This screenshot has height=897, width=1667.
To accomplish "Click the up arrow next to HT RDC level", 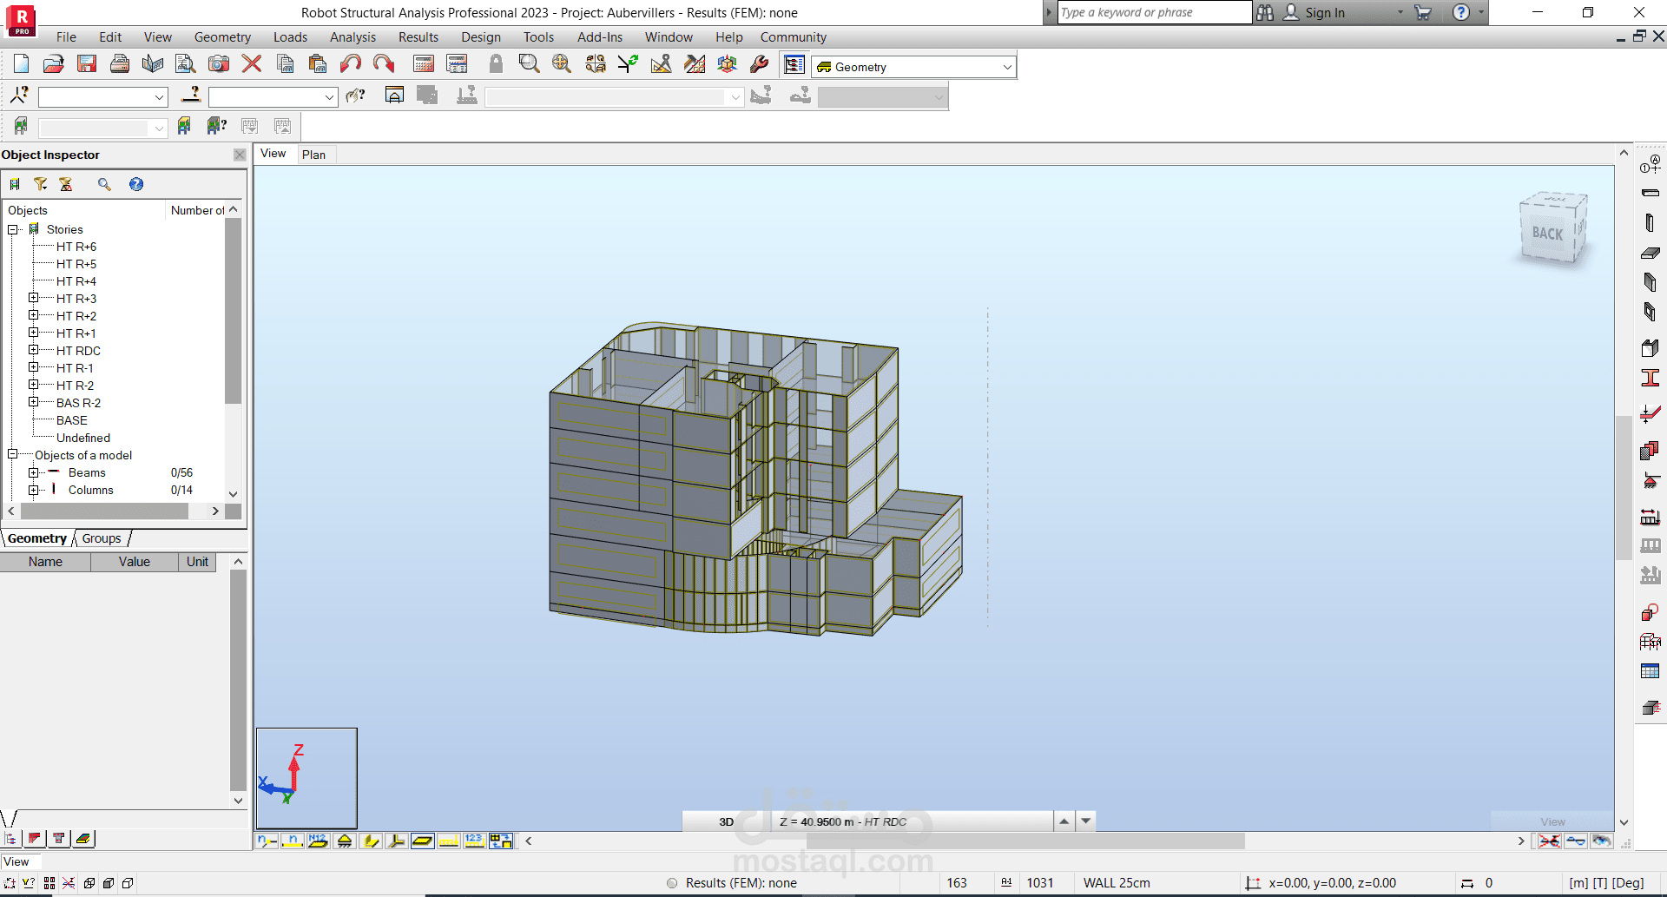I will [x=1064, y=821].
